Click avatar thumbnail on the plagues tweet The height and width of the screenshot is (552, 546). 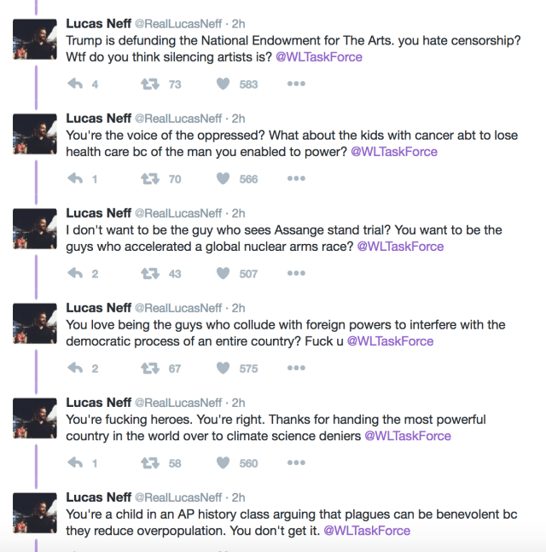coord(35,514)
